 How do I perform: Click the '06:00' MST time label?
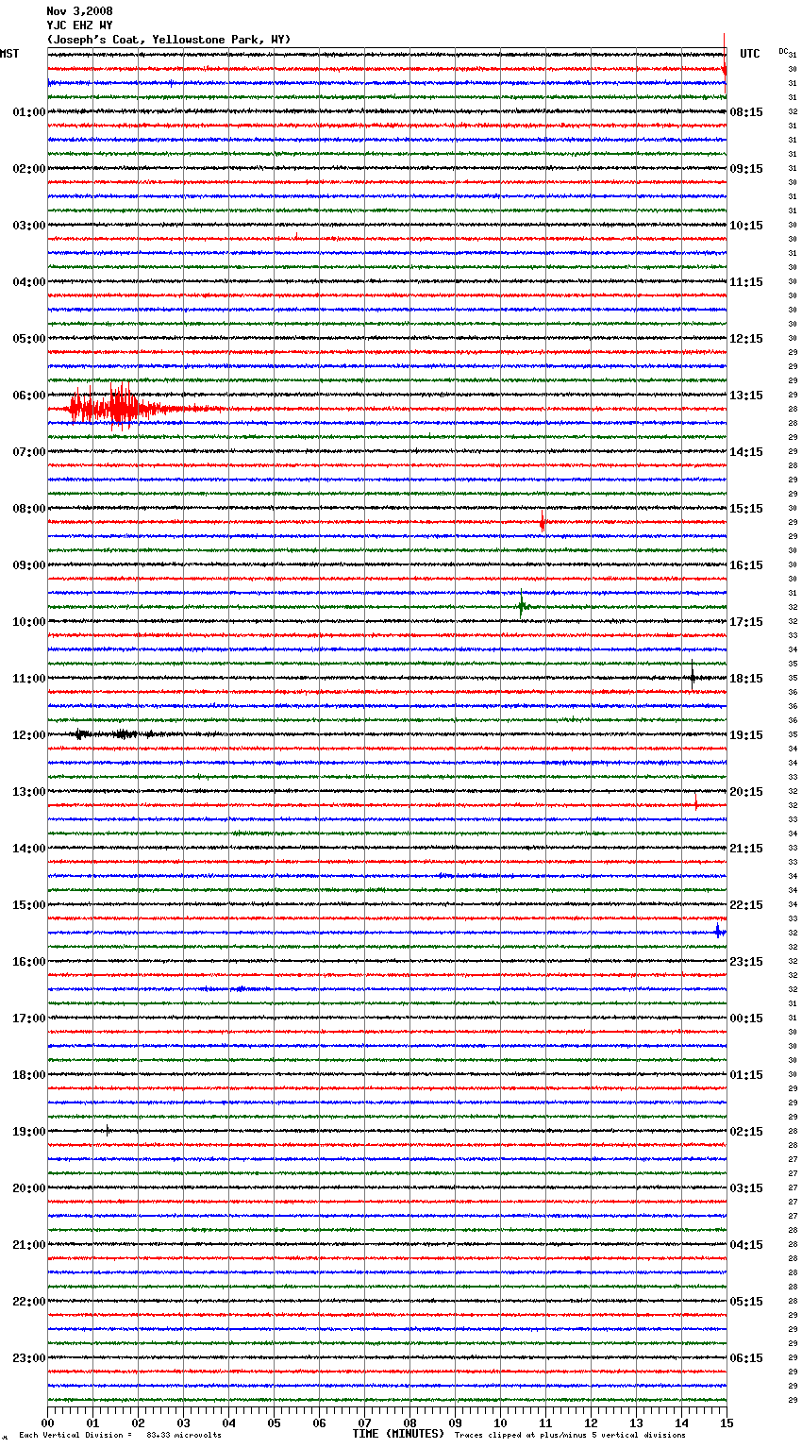[28, 396]
